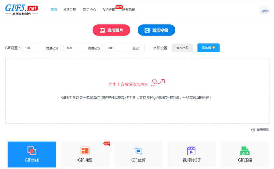Click the 视频转GIF card label
The height and width of the screenshot is (169, 274).
tap(192, 160)
